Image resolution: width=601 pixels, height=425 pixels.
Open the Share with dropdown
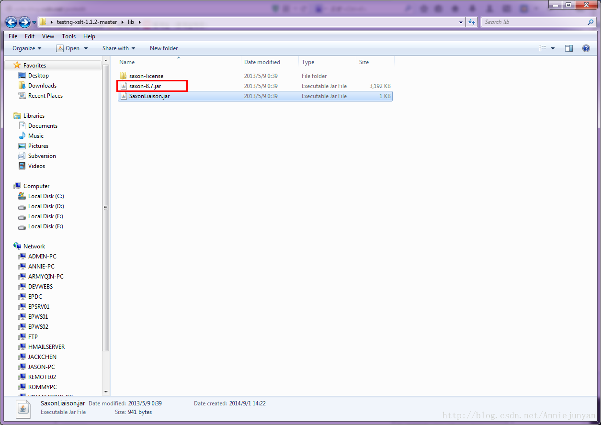pos(119,48)
